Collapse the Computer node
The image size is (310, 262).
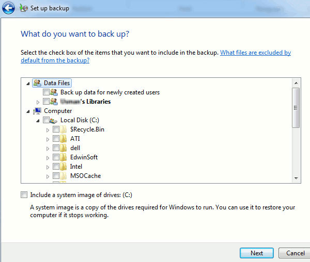(x=28, y=112)
